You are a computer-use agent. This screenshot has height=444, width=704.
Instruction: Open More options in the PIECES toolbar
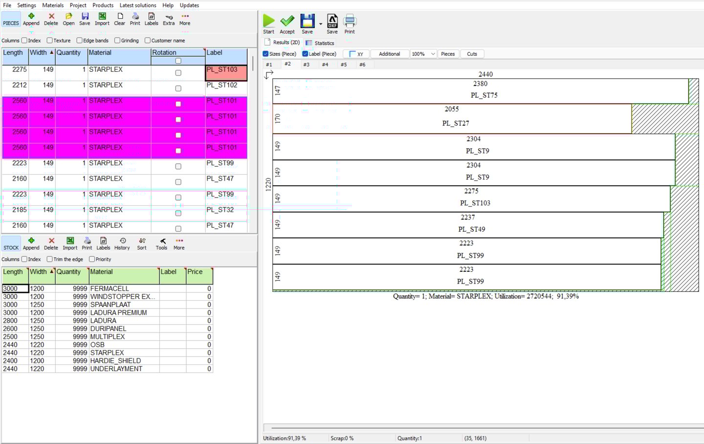pos(185,19)
